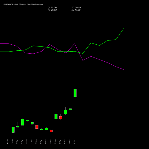Select the 01 Oct date label
Image resolution: width=149 pixels, height=149 pixels.
point(74,142)
